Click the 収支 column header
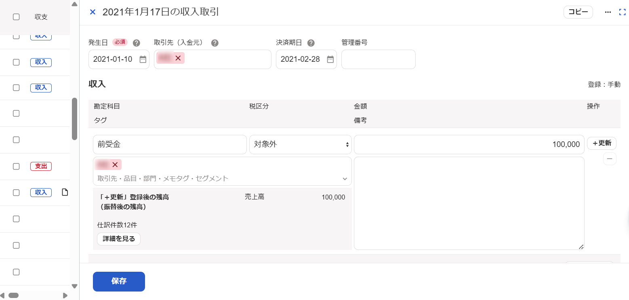The height and width of the screenshot is (300, 629). coord(41,17)
